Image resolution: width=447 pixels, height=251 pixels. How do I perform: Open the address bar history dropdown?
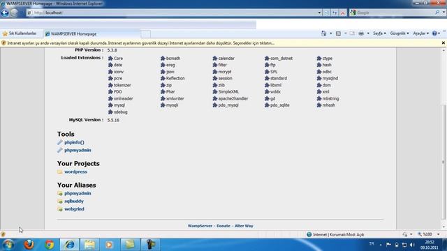click(319, 13)
